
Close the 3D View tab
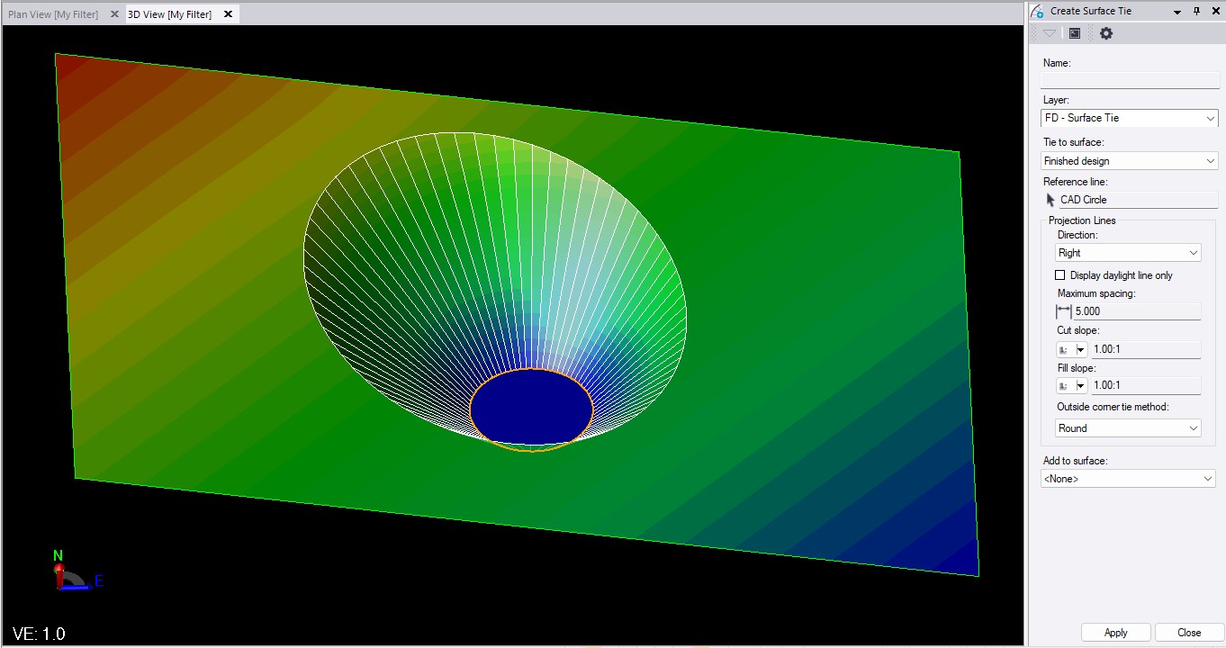coord(228,14)
